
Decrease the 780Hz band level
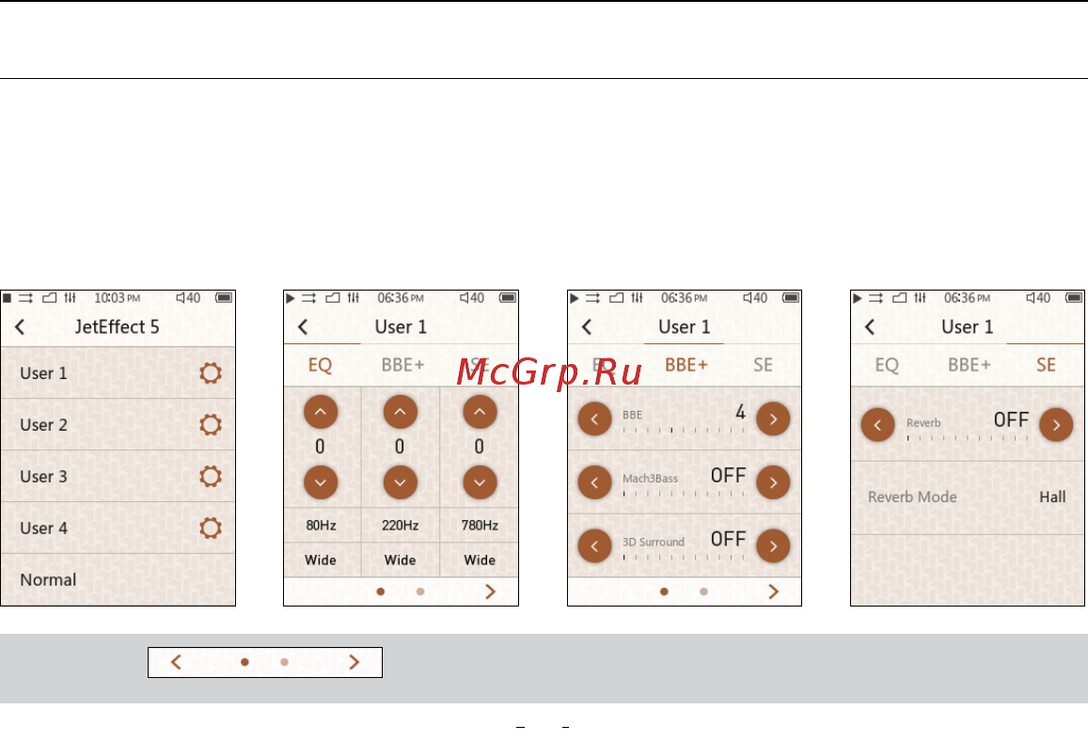(x=481, y=482)
